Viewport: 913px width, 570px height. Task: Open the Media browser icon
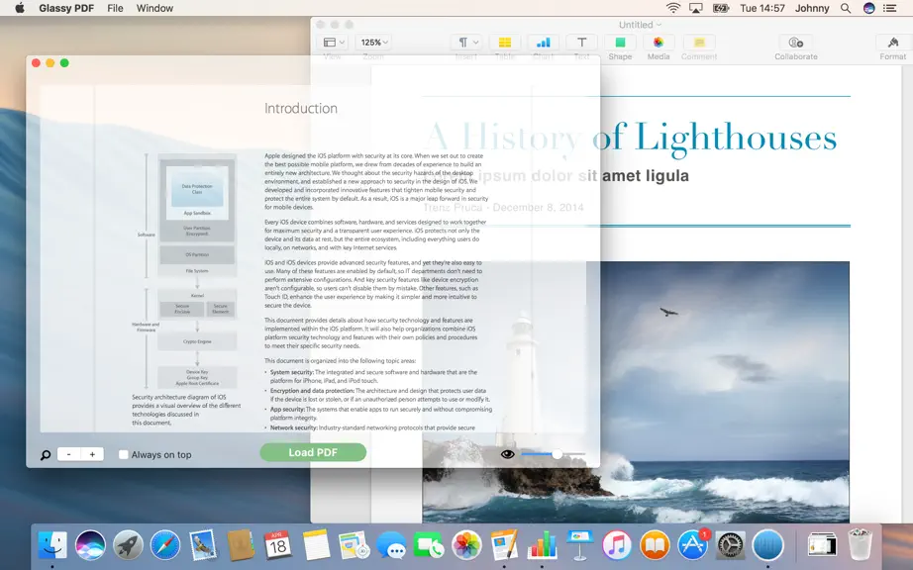coord(659,42)
